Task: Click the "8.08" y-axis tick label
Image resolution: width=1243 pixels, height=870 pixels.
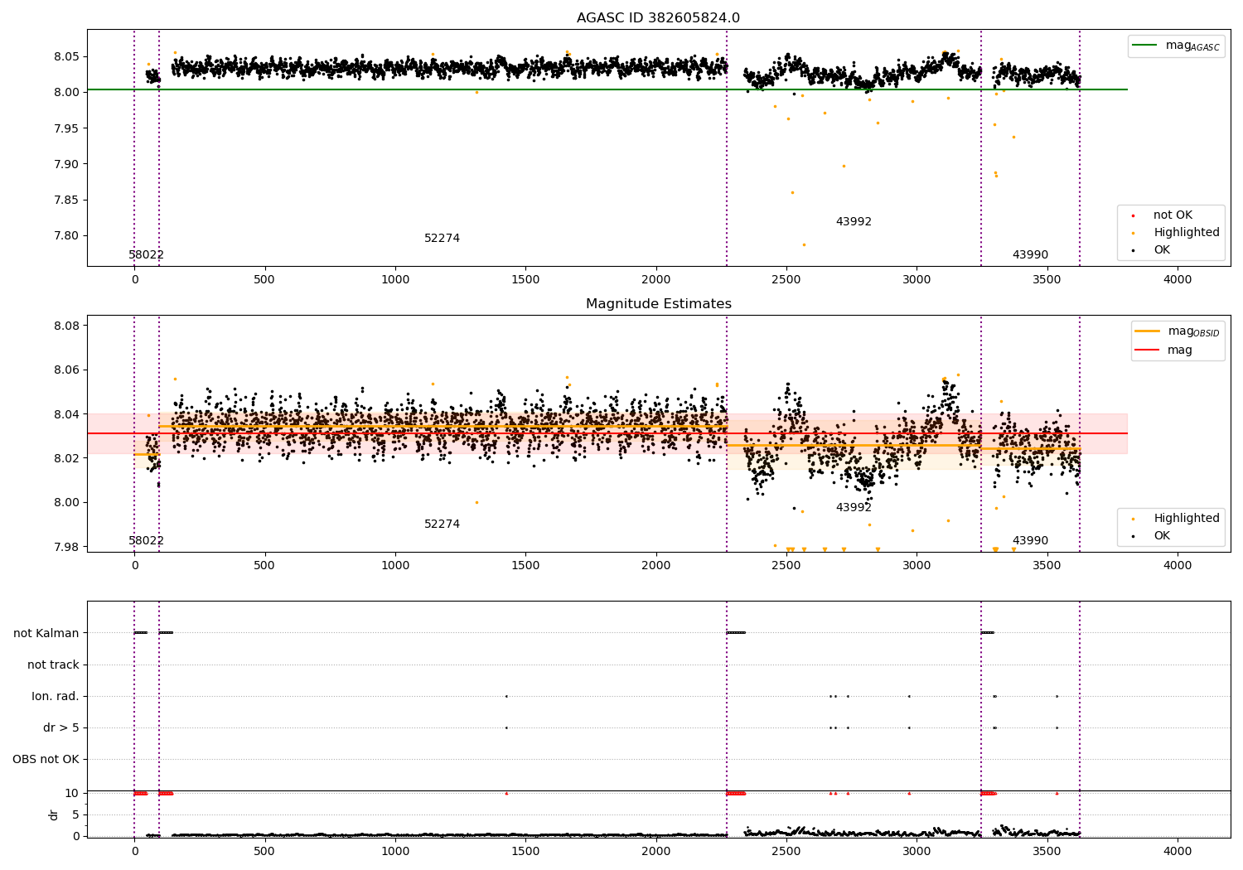Action: coord(66,326)
